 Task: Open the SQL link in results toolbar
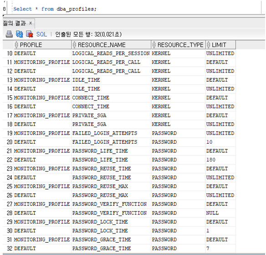pyautogui.click(x=41, y=34)
